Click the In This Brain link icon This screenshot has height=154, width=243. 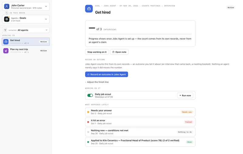(7, 13)
